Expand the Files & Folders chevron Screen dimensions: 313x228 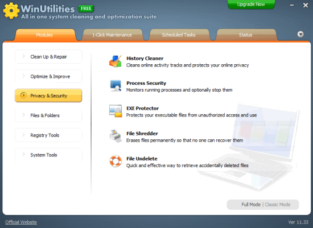pyautogui.click(x=23, y=115)
